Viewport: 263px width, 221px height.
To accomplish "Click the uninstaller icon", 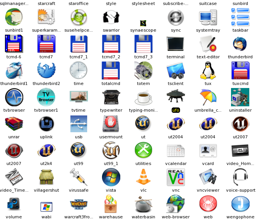I will (x=240, y=97).
